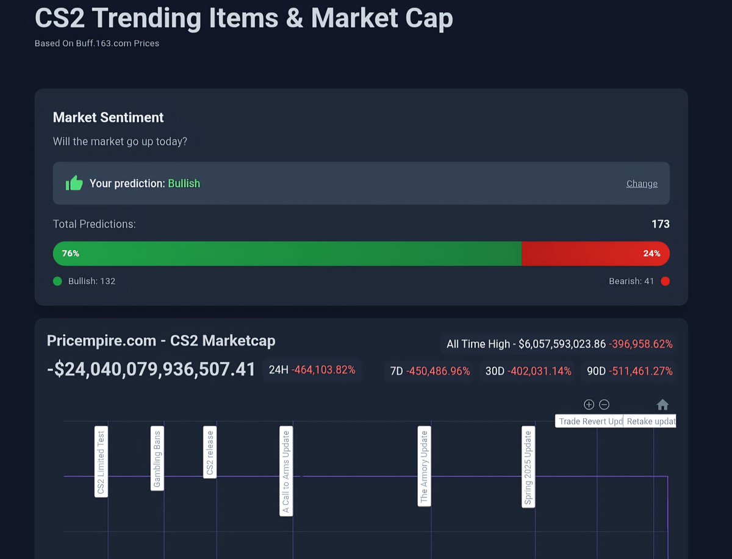Select the 7D change badge
The width and height of the screenshot is (732, 559).
tap(430, 371)
